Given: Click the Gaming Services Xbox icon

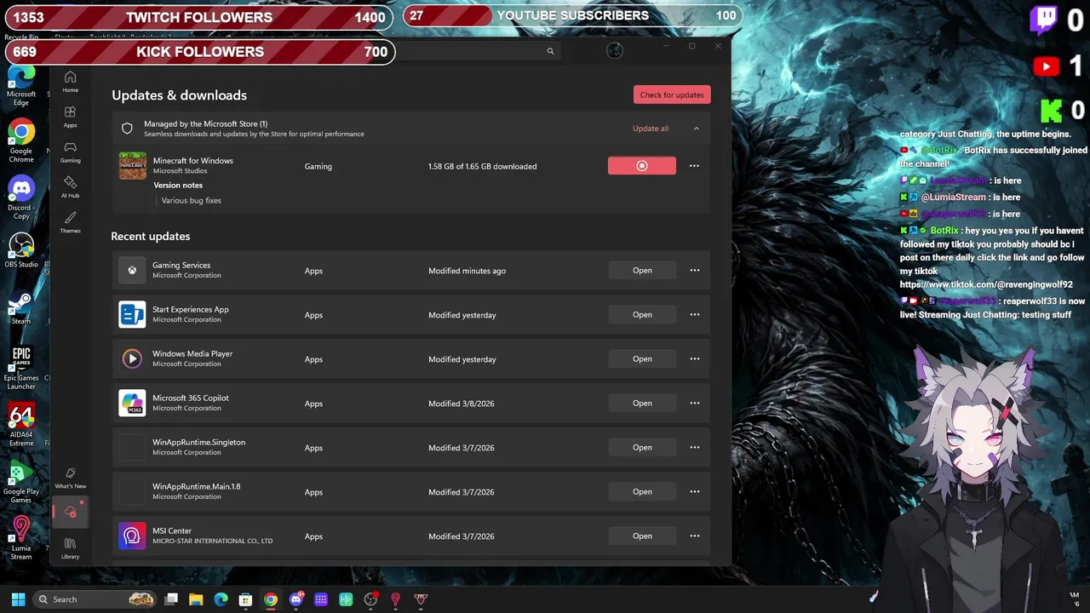Looking at the screenshot, I should pos(132,271).
